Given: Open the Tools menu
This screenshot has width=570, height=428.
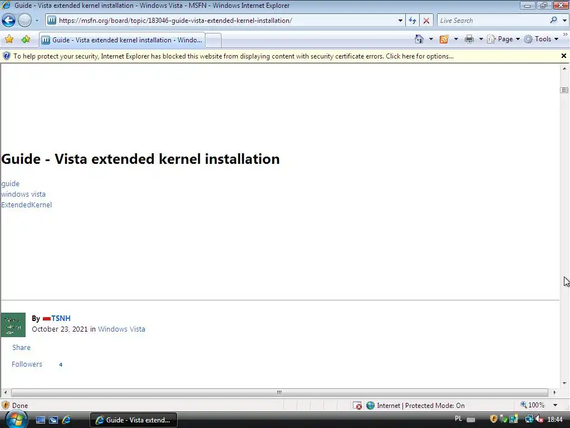Looking at the screenshot, I should point(541,39).
